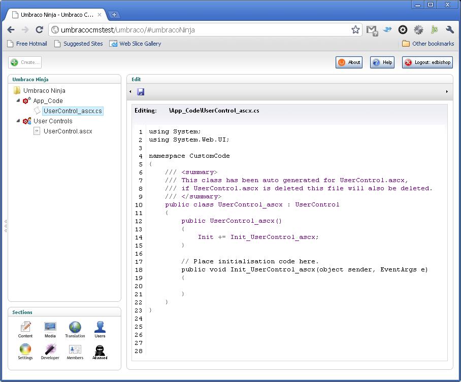461x382 pixels.
Task: Select UserControl_ascx.cs in the tree
Action: click(x=73, y=111)
